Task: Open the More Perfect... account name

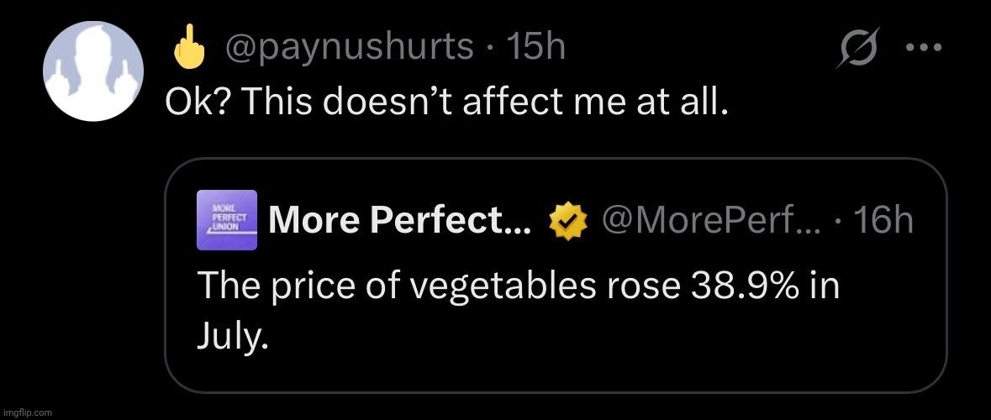Action: 398,222
